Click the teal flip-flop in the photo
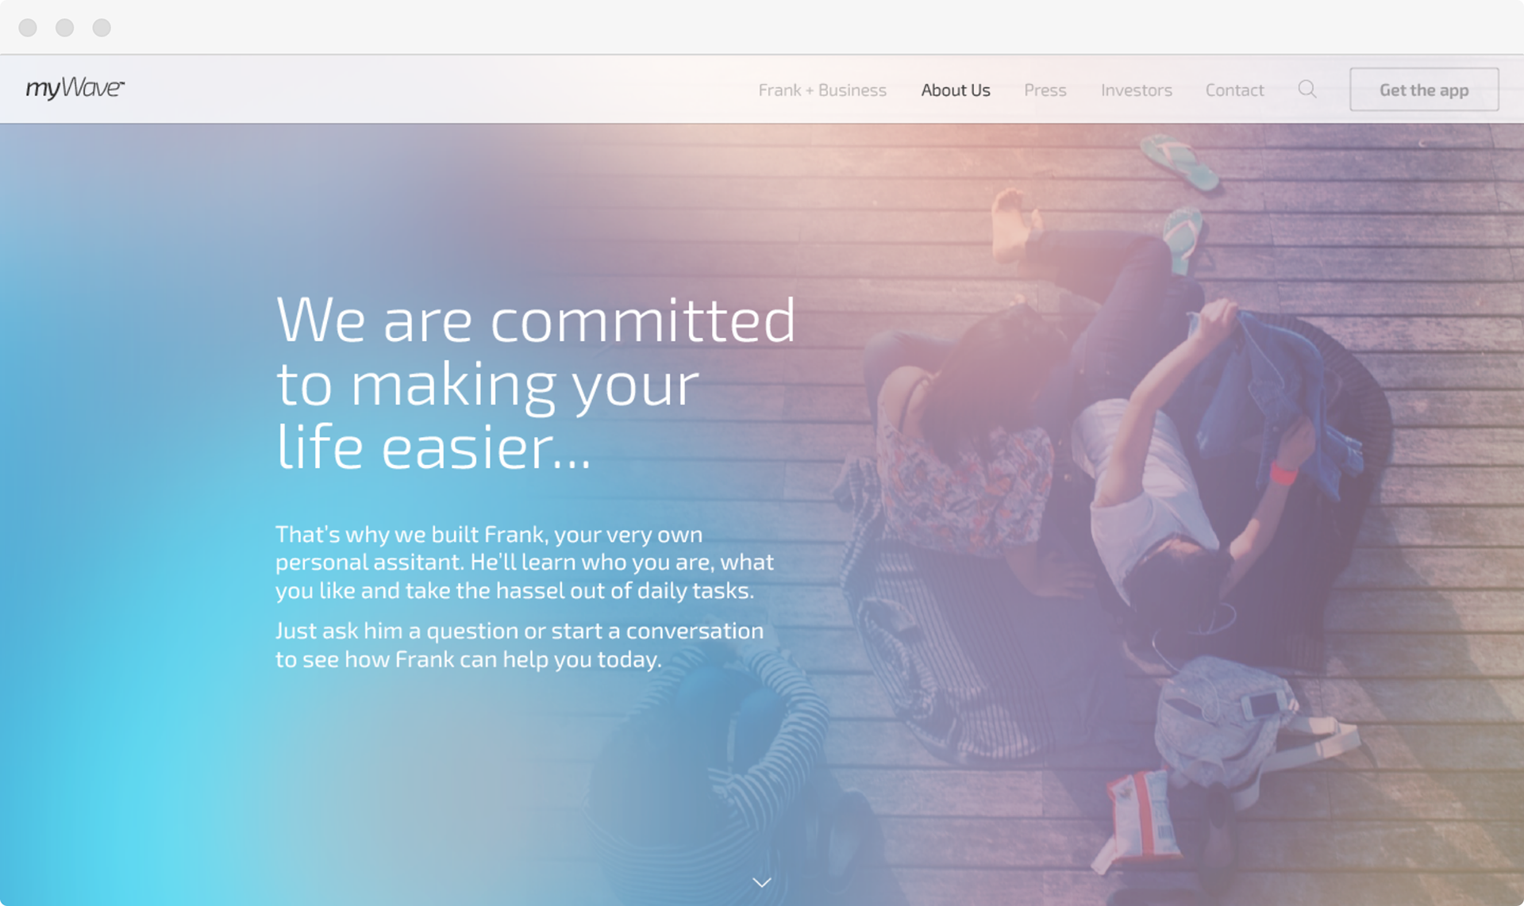Screen dimensions: 1524x906 (1180, 161)
